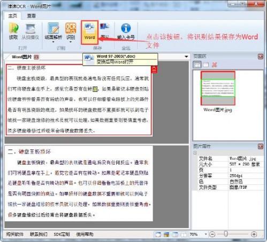Open dropdown arrow under 识别
This screenshot has width=267, height=242.
[x=71, y=42]
